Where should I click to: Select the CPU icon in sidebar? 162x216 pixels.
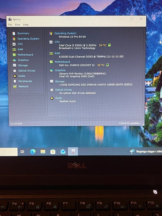(x=14, y=44)
